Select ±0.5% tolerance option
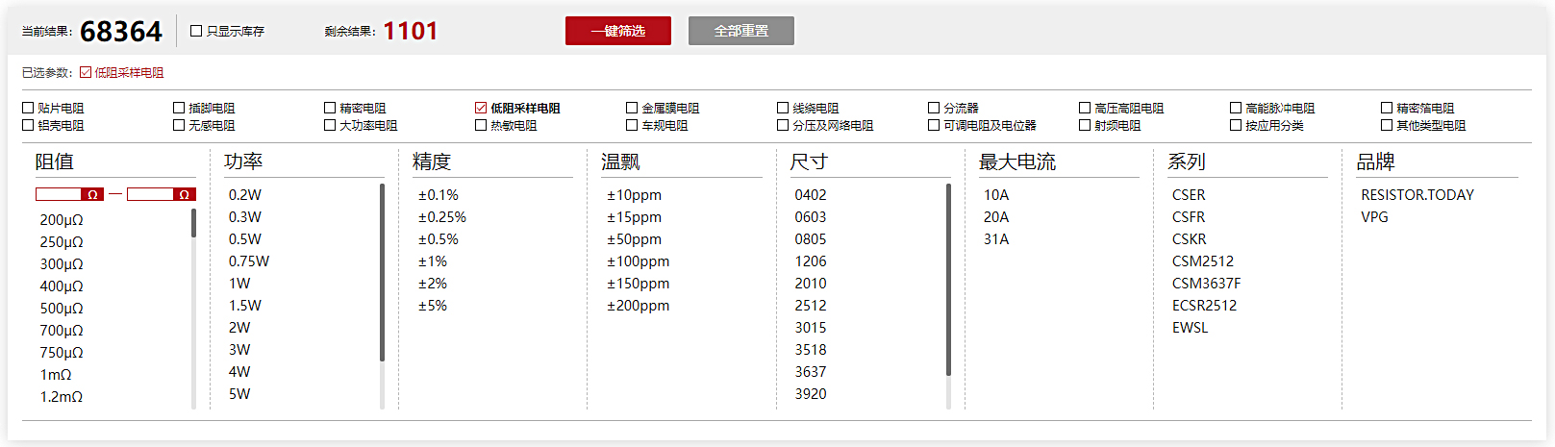Viewport: 1555px width, 447px height. (x=439, y=239)
